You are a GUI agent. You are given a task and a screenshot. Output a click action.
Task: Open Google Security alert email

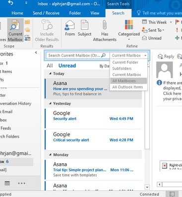[x=93, y=118]
